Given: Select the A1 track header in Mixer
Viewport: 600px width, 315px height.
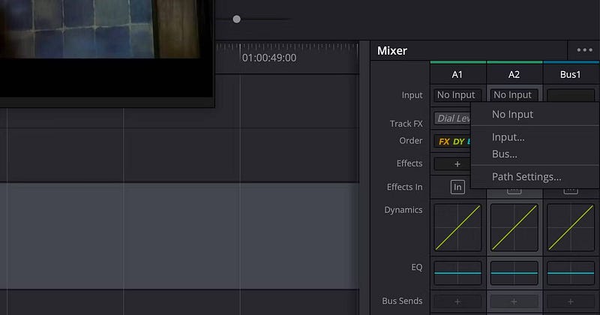Looking at the screenshot, I should coord(457,74).
